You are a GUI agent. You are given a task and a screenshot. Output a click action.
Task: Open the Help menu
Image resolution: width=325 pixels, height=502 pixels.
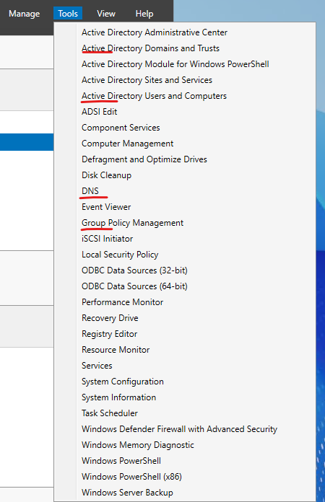coord(144,14)
